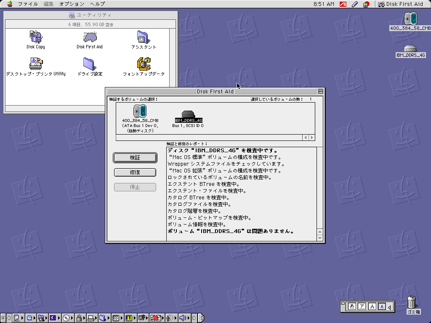Click left arrow of volume list scrollbar
Viewport: 431px width, 323px height.
tap(306, 138)
